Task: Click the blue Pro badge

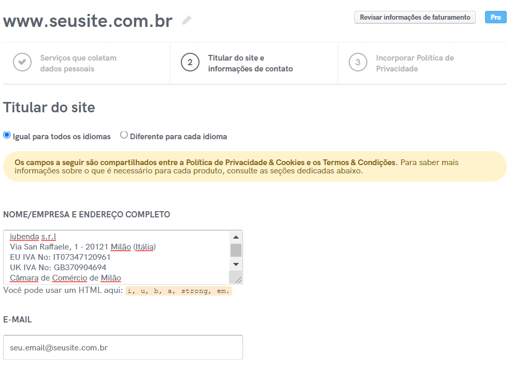Action: click(x=496, y=17)
